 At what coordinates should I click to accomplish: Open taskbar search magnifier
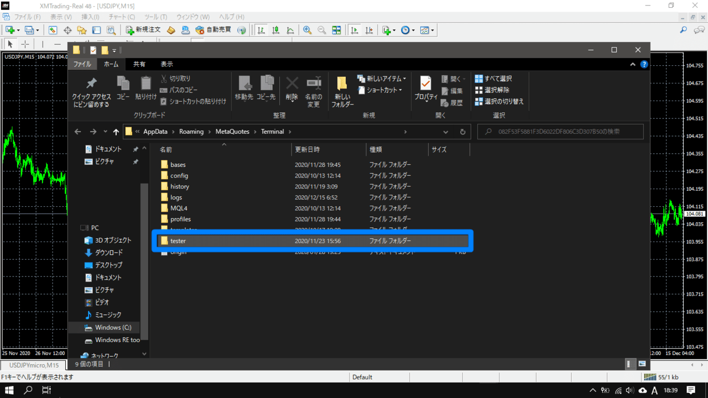(x=28, y=390)
